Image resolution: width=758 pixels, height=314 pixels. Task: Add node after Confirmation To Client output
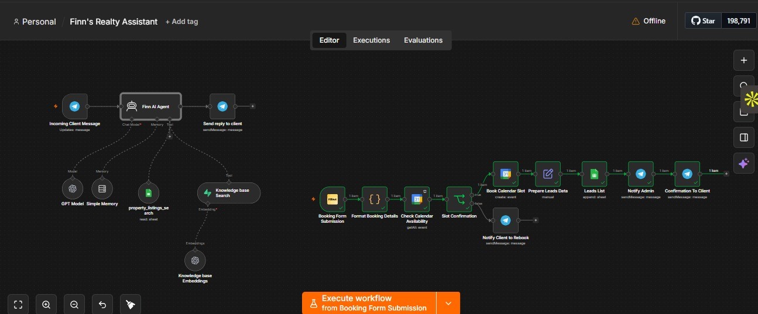click(x=726, y=174)
